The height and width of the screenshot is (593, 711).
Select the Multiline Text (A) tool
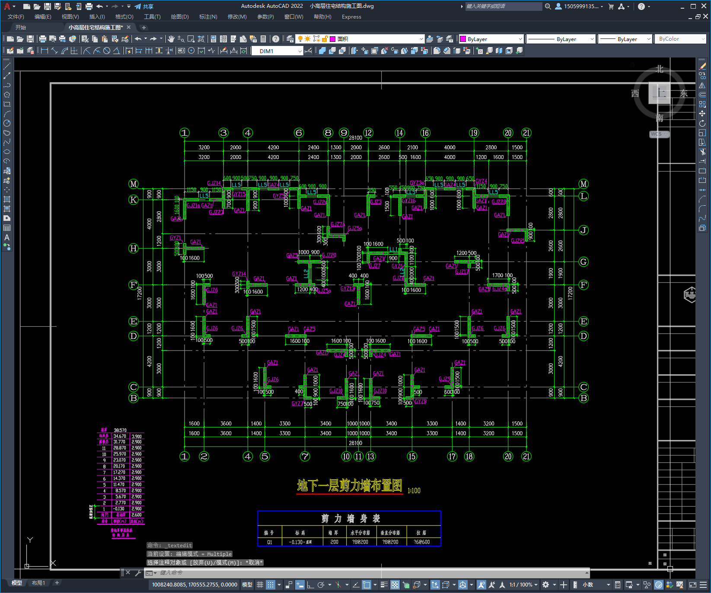7,237
